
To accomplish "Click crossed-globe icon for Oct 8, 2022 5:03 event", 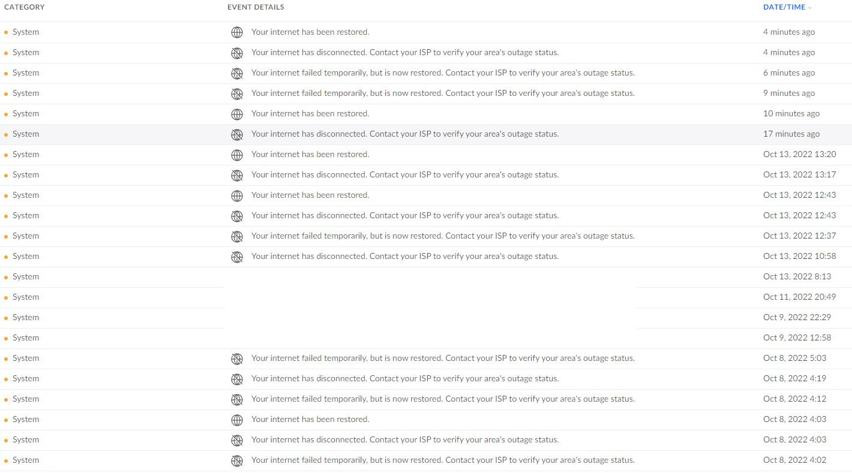I will [x=237, y=358].
